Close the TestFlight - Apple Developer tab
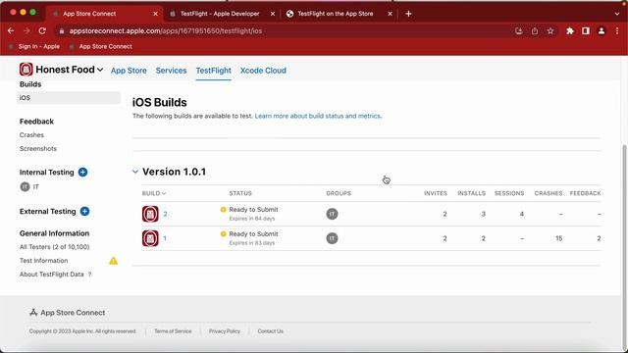The image size is (628, 353). pyautogui.click(x=273, y=14)
